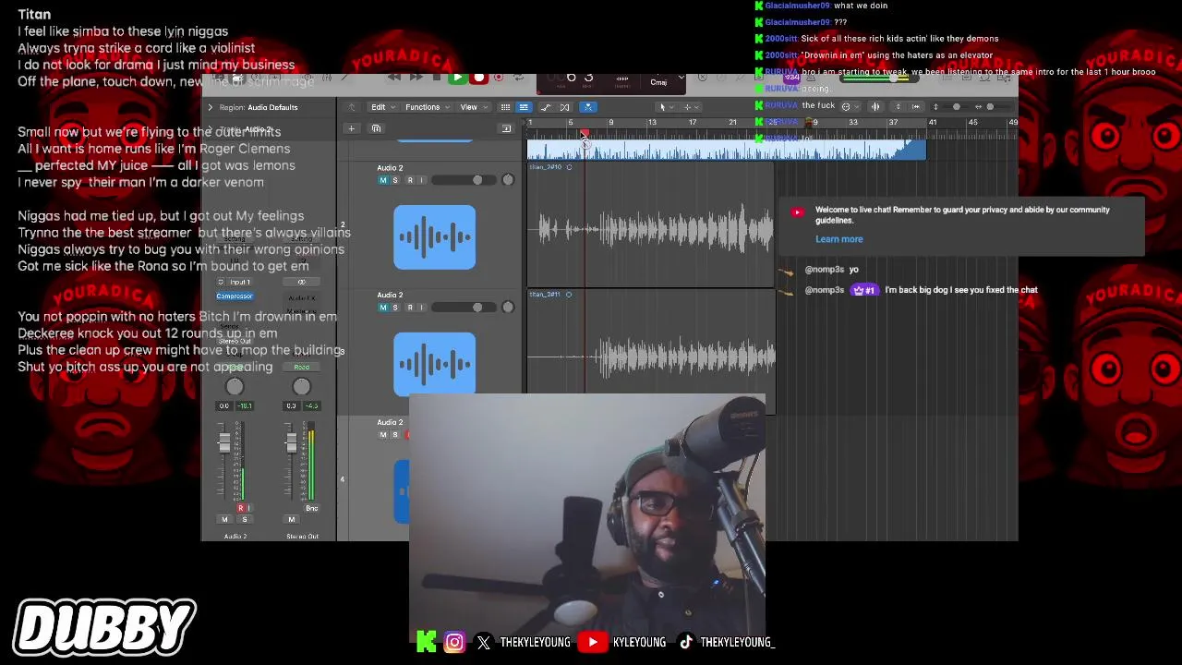Switch to the list view grid icon
The height and width of the screenshot is (665, 1182).
point(505,107)
